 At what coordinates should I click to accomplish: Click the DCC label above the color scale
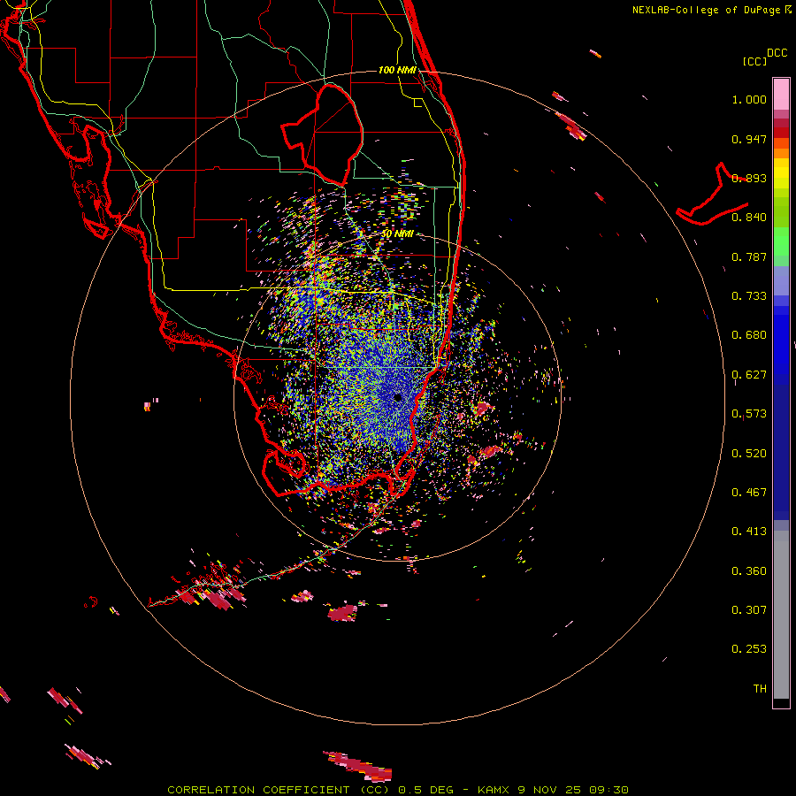click(777, 53)
